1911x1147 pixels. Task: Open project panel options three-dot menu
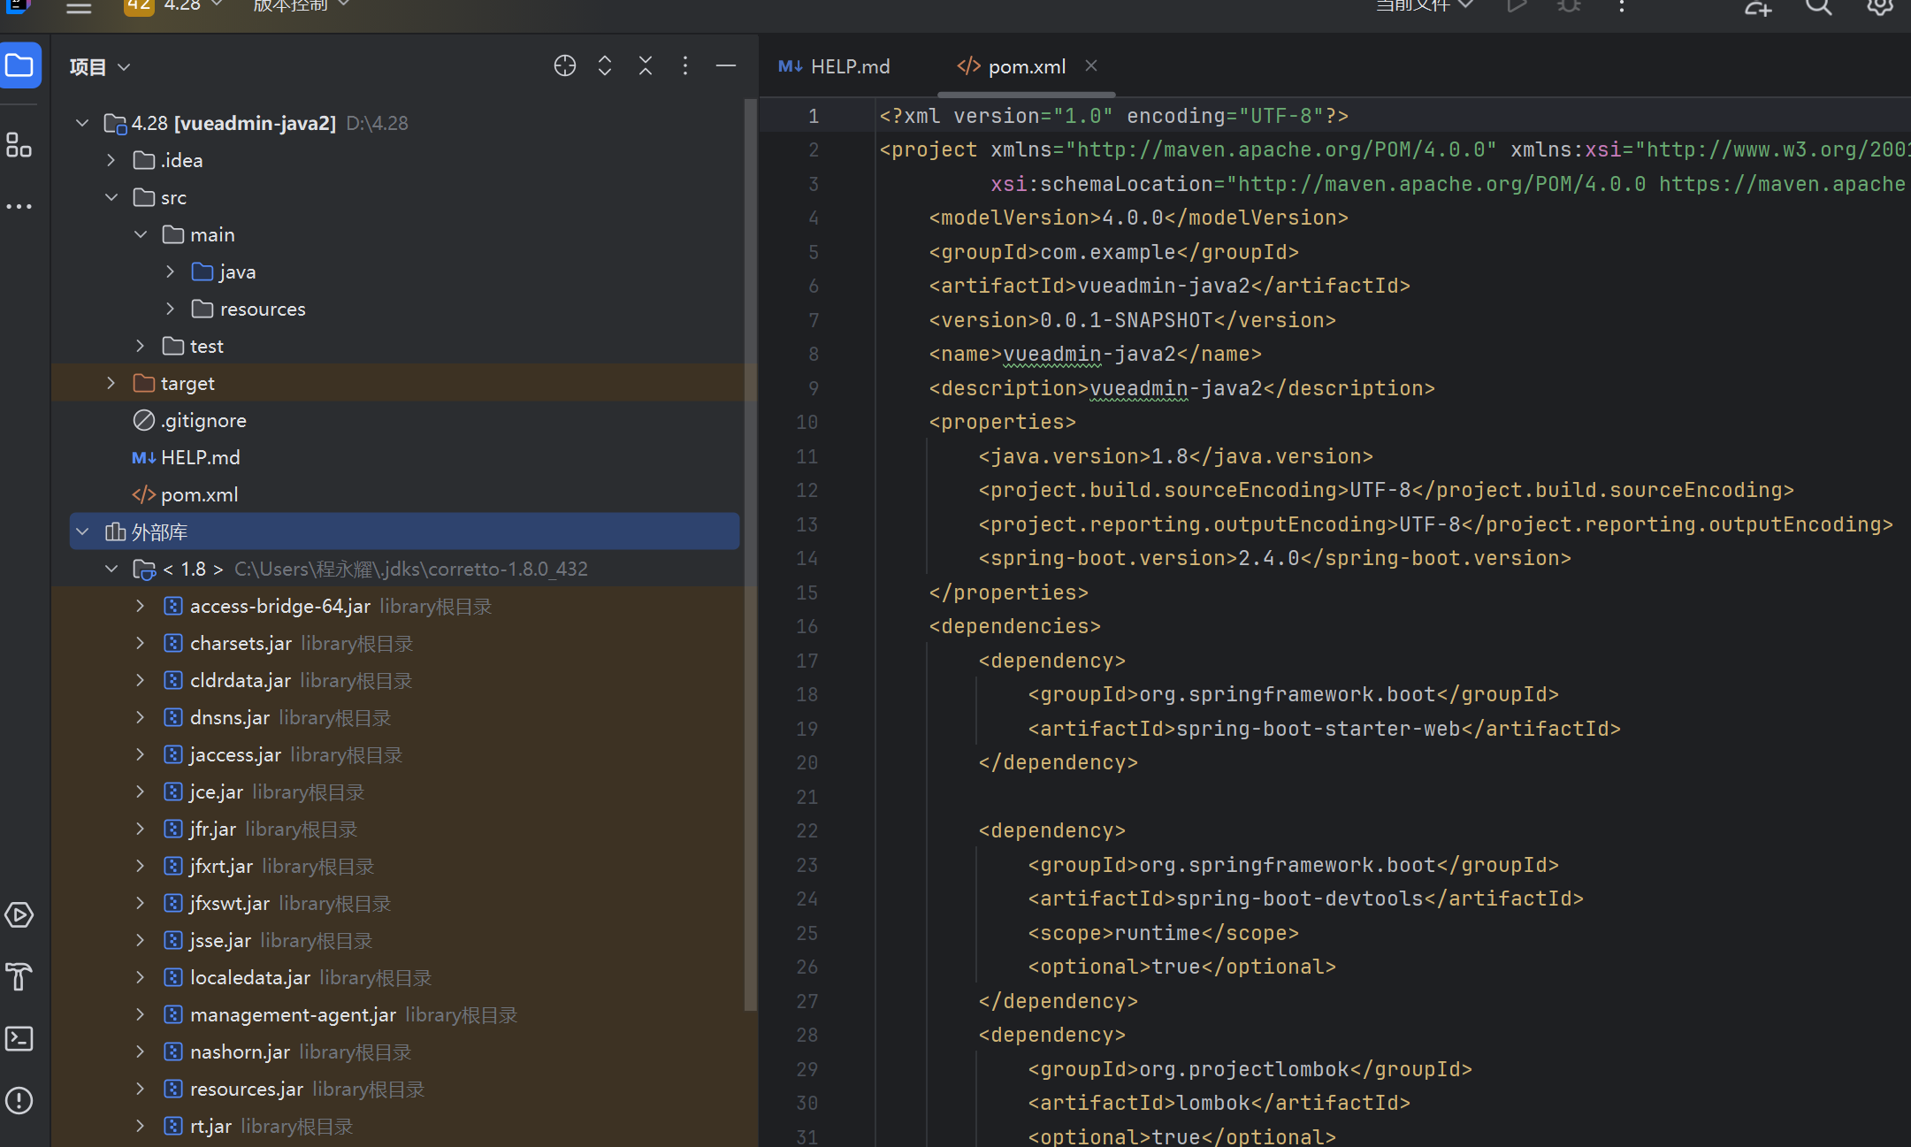point(685,66)
